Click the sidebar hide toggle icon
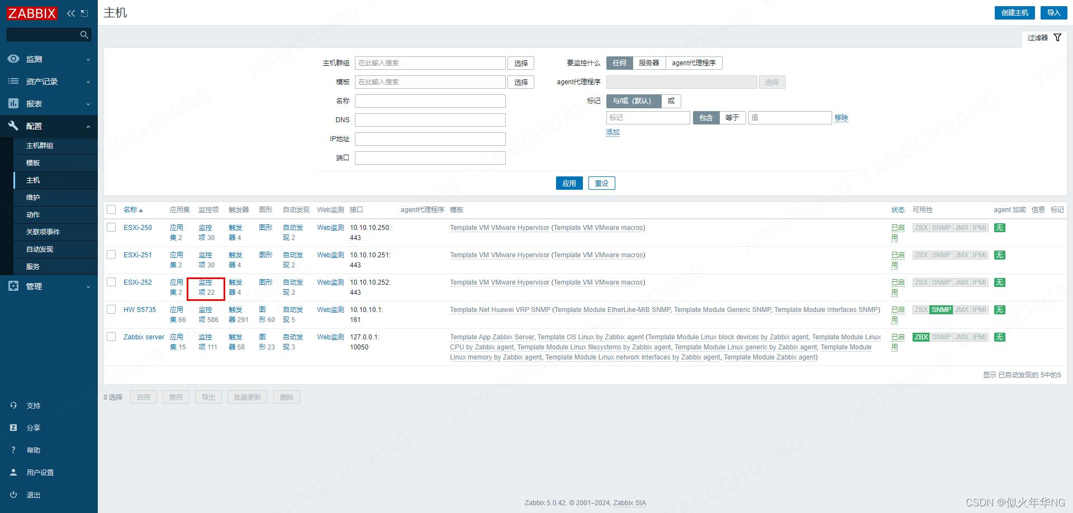Image resolution: width=1073 pixels, height=513 pixels. pyautogui.click(x=84, y=13)
